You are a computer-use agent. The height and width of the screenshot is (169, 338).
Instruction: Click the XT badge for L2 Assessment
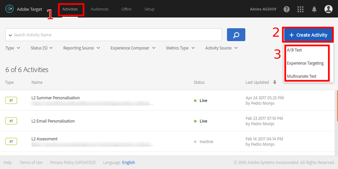(x=11, y=141)
